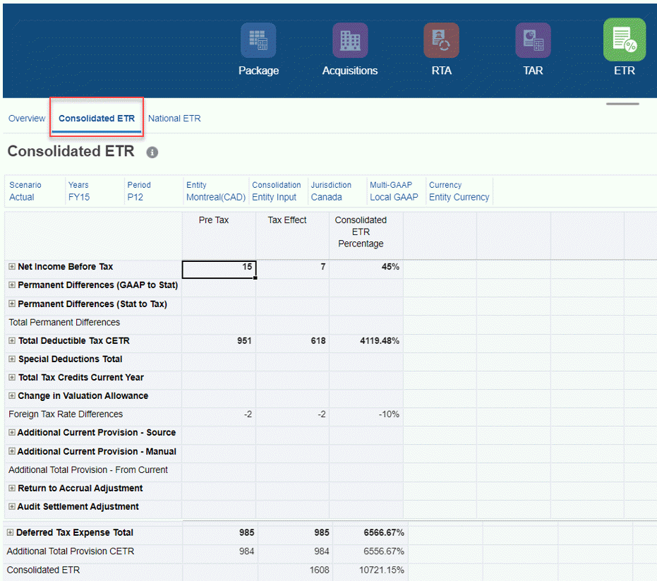657x581 pixels.
Task: Expand Audit Settlement Adjustment row
Action: point(12,506)
